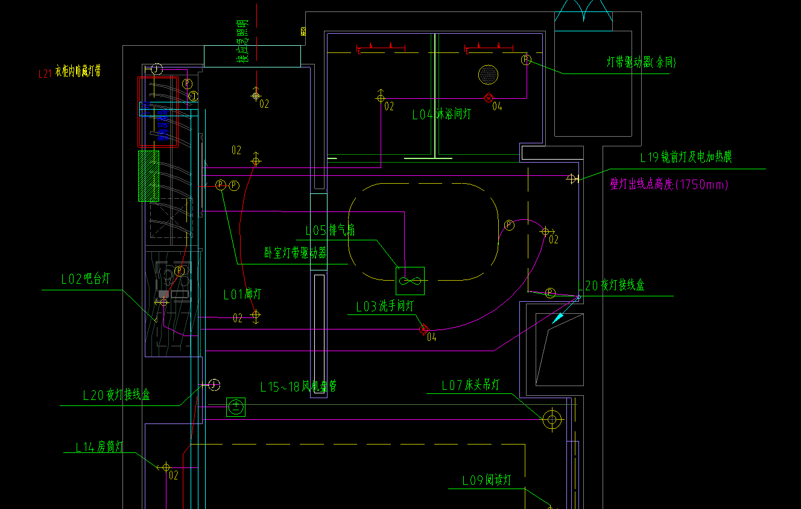Screen dimensions: 801x509
Task: Select the L05排气扇 label
Action: click(x=330, y=230)
